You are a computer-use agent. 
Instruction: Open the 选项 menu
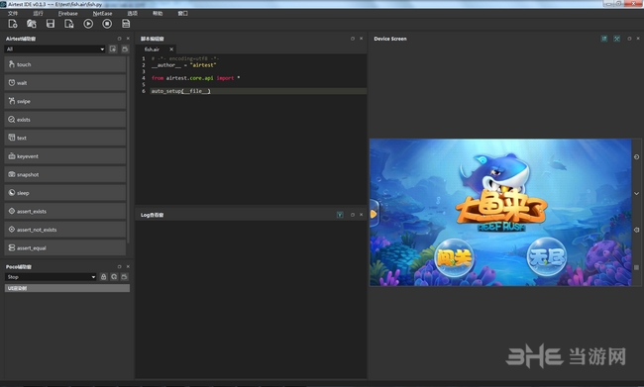click(132, 14)
